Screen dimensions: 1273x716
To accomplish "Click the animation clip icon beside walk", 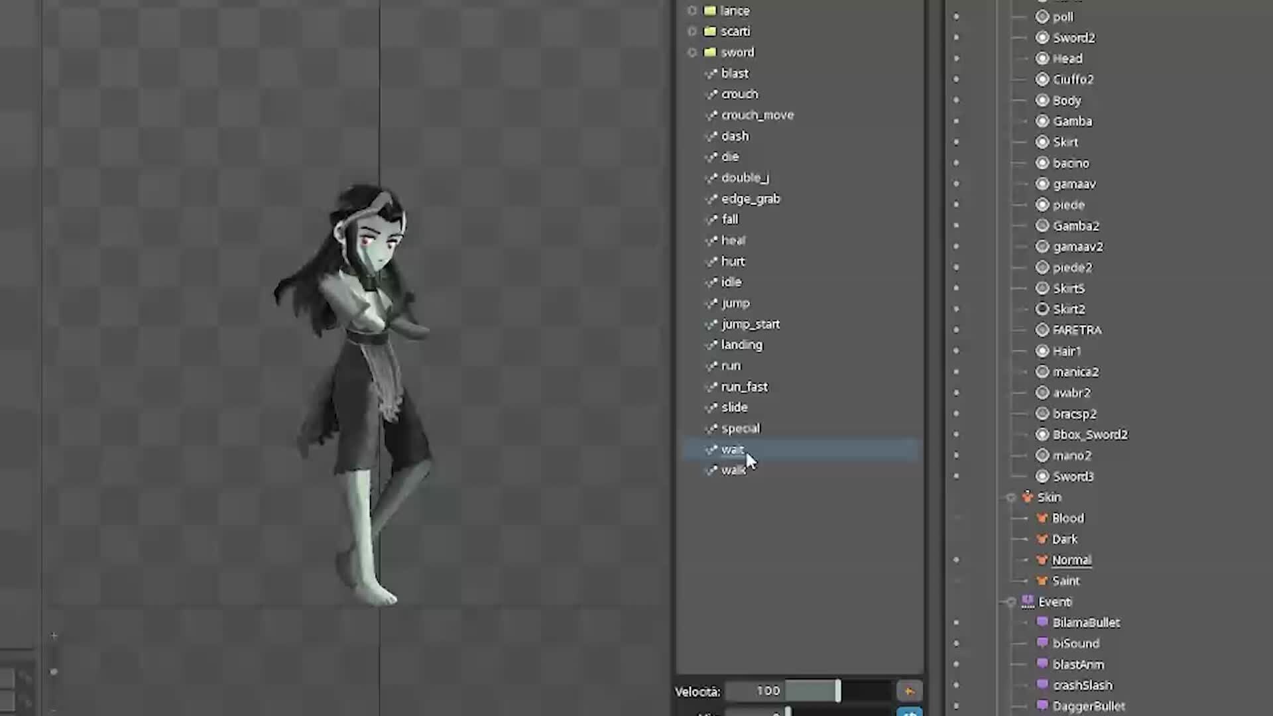I will [711, 470].
